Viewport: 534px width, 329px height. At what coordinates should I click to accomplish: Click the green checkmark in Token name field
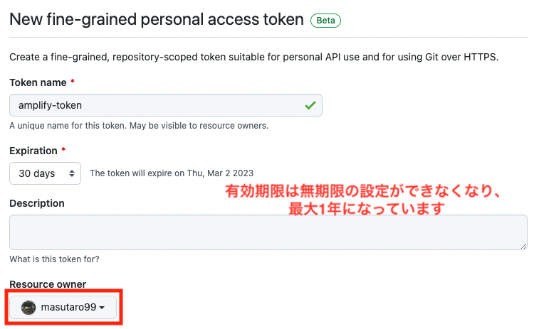click(x=310, y=105)
